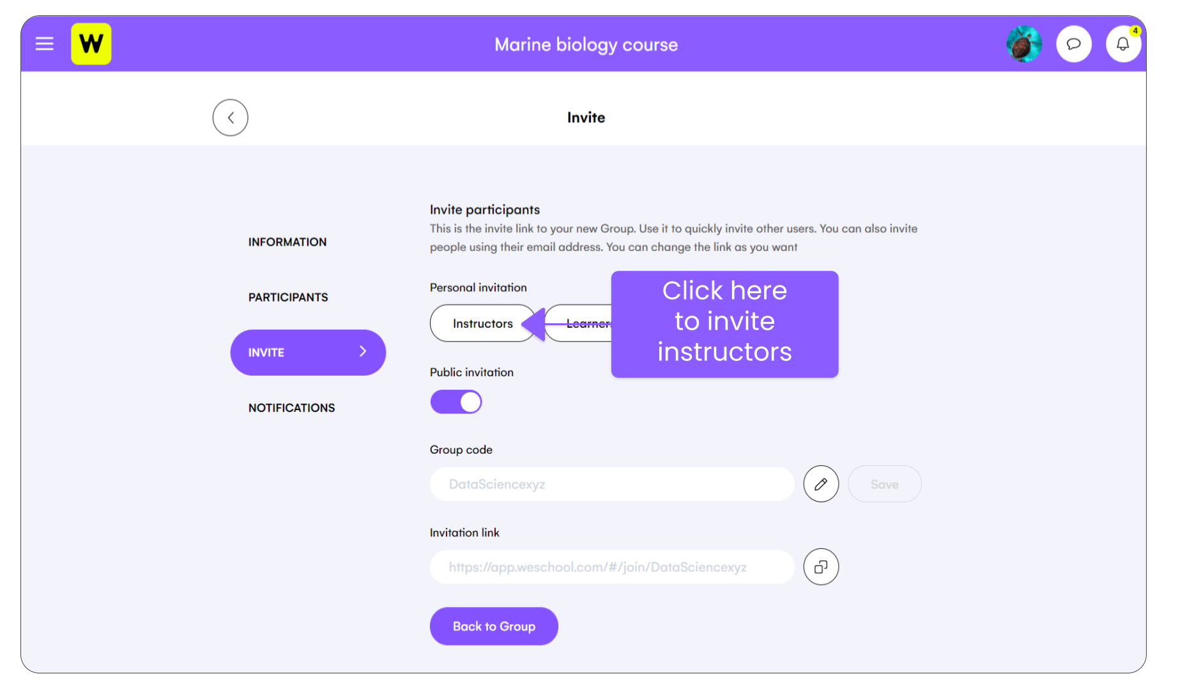Open the hamburger menu

[x=44, y=44]
